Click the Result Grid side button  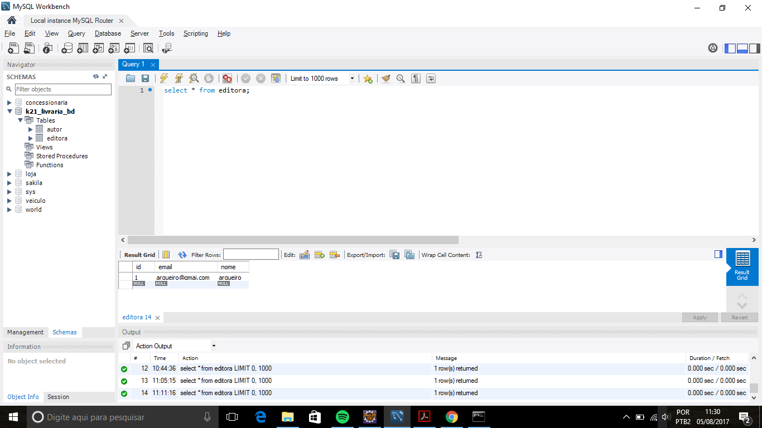point(742,266)
